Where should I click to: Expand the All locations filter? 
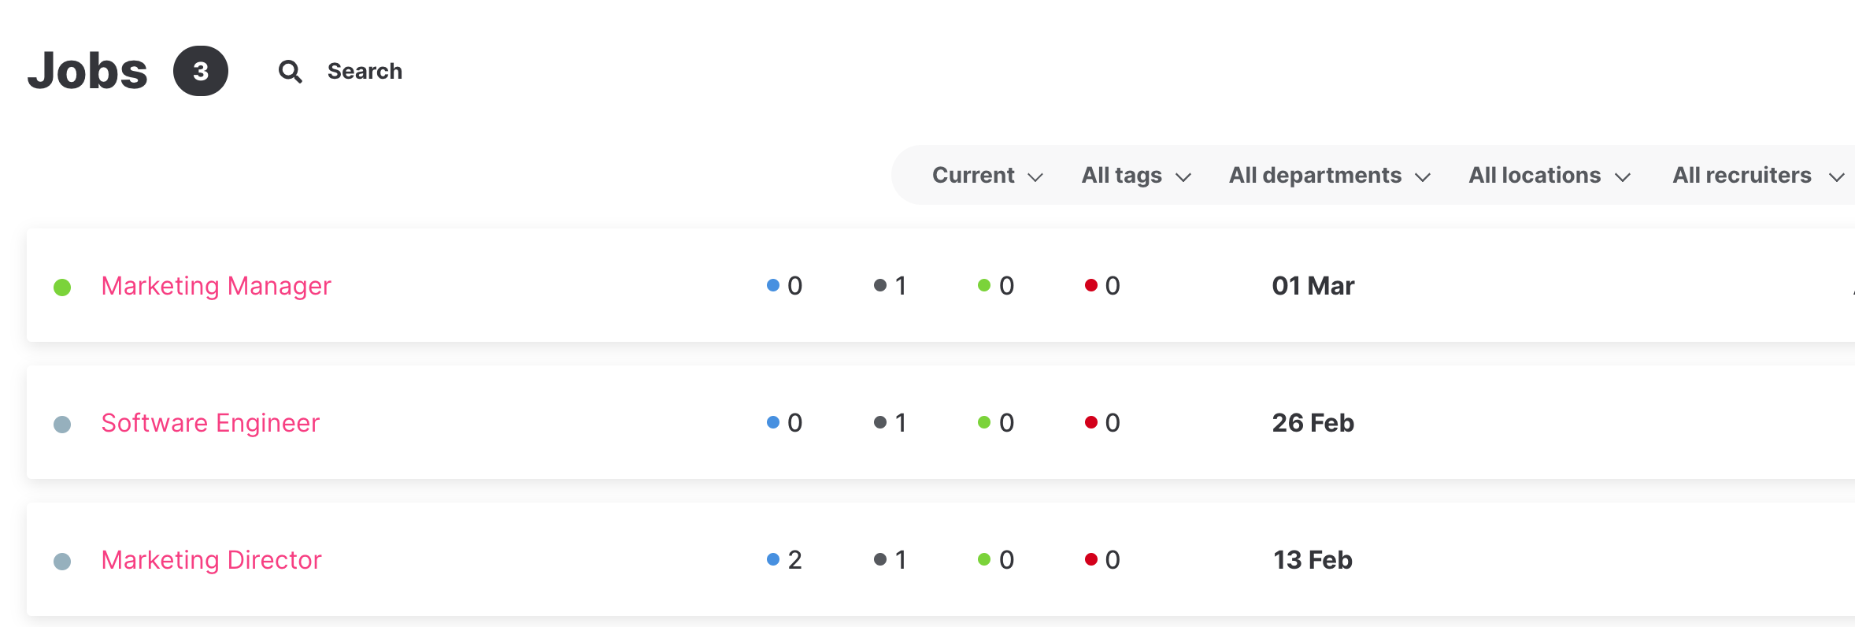(x=1549, y=175)
